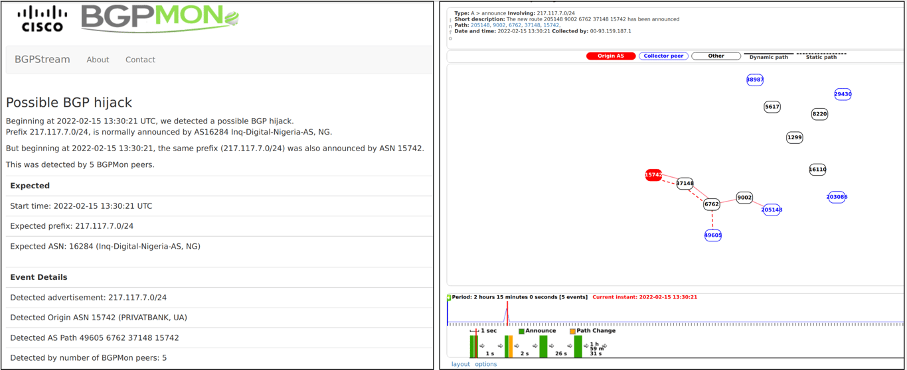The height and width of the screenshot is (370, 907).
Task: Open the About menu item
Action: pos(98,60)
